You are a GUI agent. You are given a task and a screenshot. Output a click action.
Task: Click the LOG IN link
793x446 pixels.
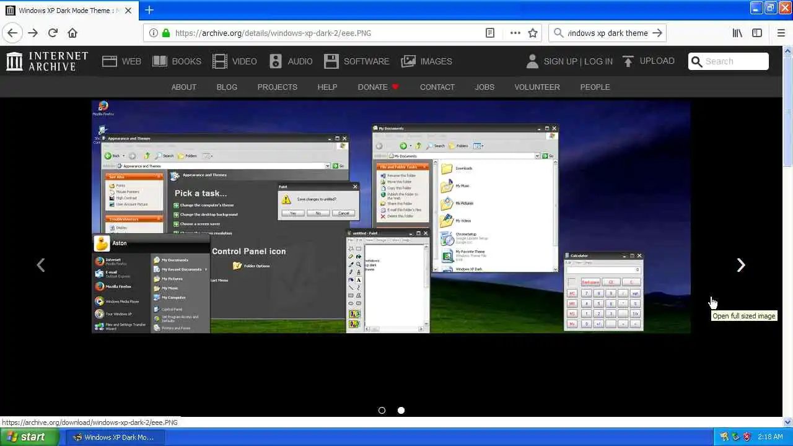tap(598, 61)
